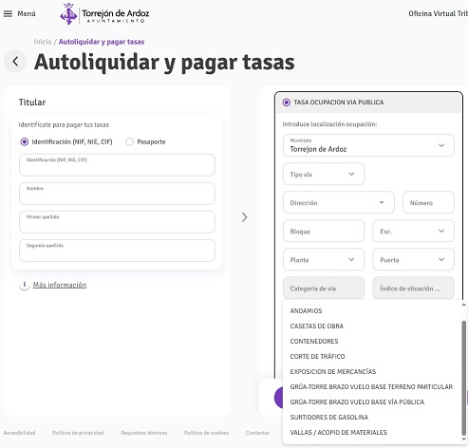Go back with the left arrow button
Screen dimensions: 468x448
15,62
